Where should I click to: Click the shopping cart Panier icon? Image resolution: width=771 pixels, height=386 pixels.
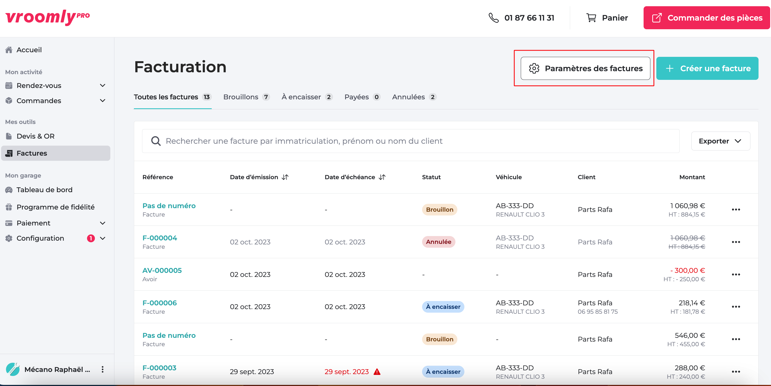(591, 18)
